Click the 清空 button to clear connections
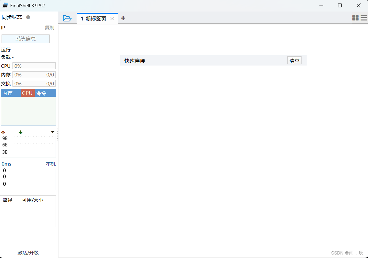 [294, 60]
